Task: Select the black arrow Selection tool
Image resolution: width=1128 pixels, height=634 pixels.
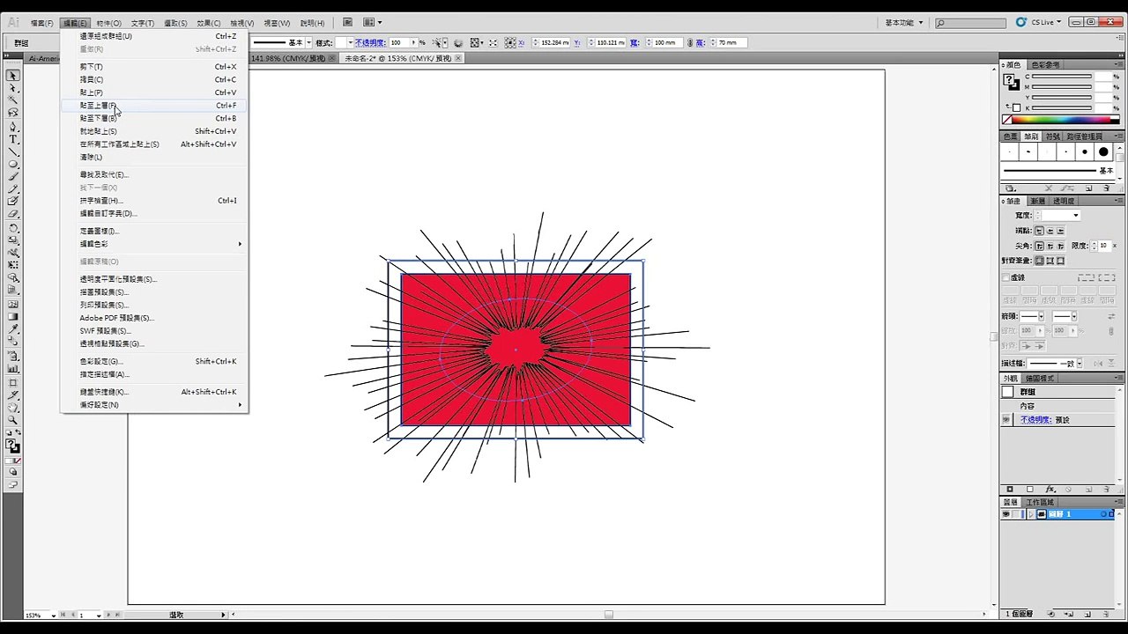Action: tap(13, 76)
